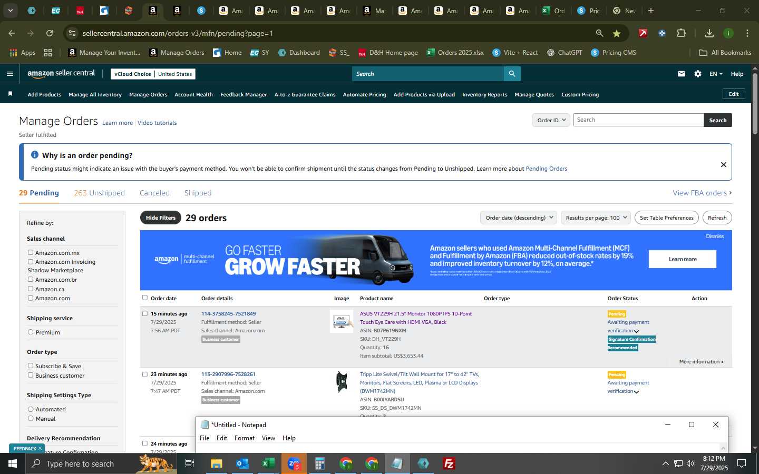
Task: Open the buyer messages envelope icon
Action: (x=682, y=74)
